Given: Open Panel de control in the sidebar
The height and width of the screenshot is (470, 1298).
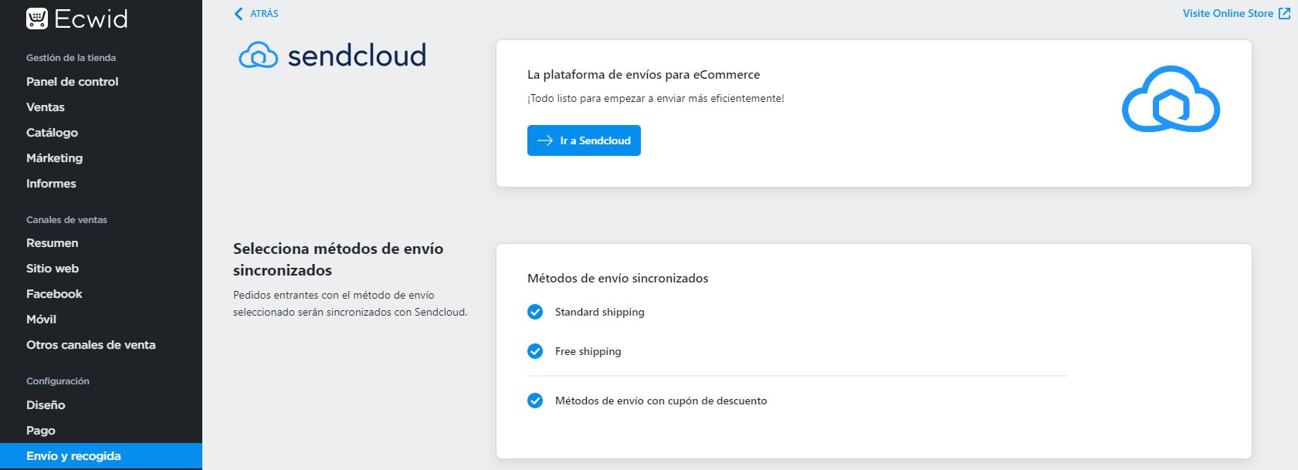Looking at the screenshot, I should coord(73,82).
